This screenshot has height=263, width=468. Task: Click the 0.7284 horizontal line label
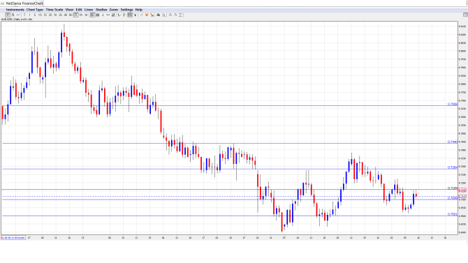[x=452, y=167]
